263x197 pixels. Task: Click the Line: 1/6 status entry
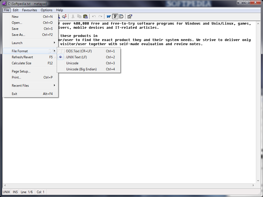(x=27, y=192)
